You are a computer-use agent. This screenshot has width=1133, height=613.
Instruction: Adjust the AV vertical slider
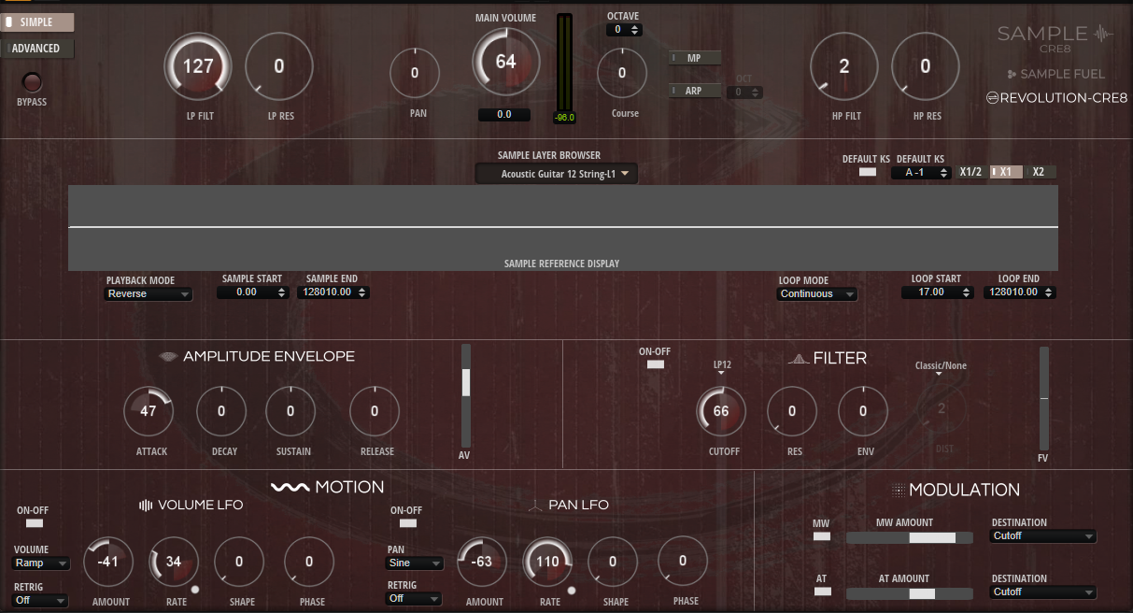[466, 394]
